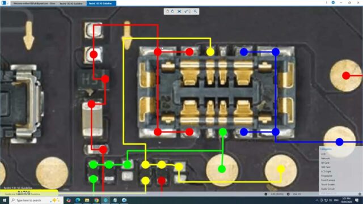Choose SD Card from the Categories list
Image resolution: width=363 pixels, height=204 pixels.
pyautogui.click(x=325, y=163)
